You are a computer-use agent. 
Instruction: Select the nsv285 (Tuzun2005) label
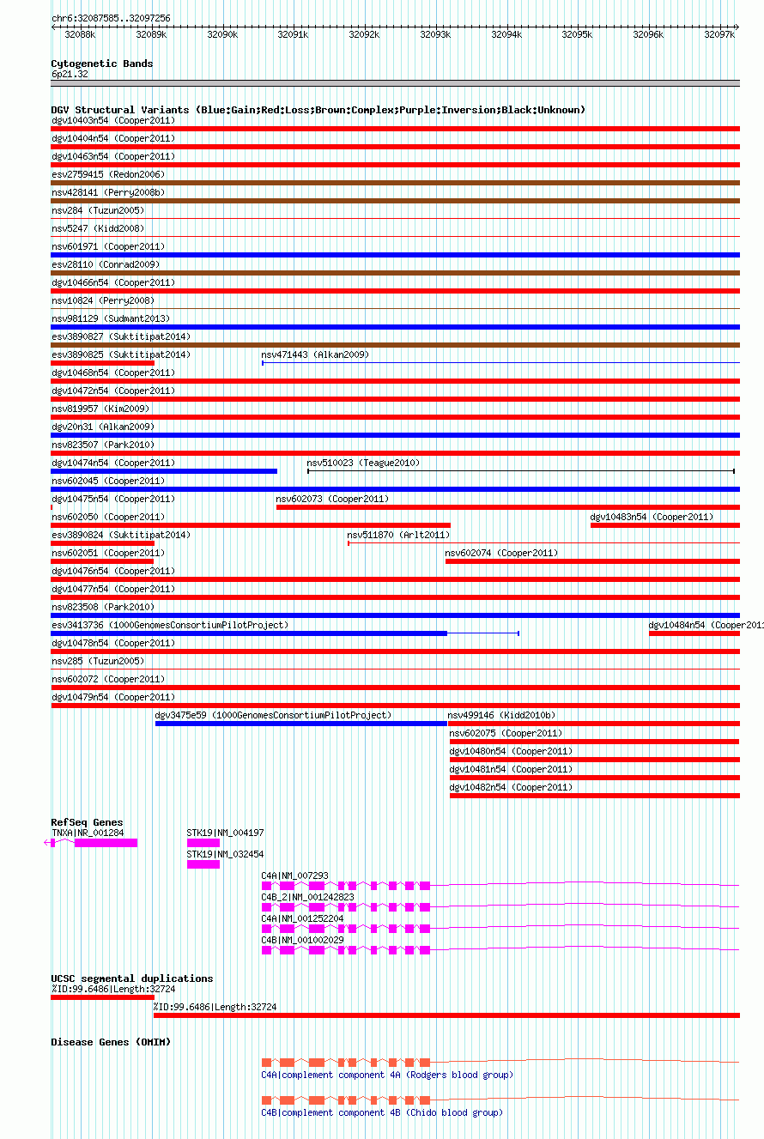pos(98,661)
